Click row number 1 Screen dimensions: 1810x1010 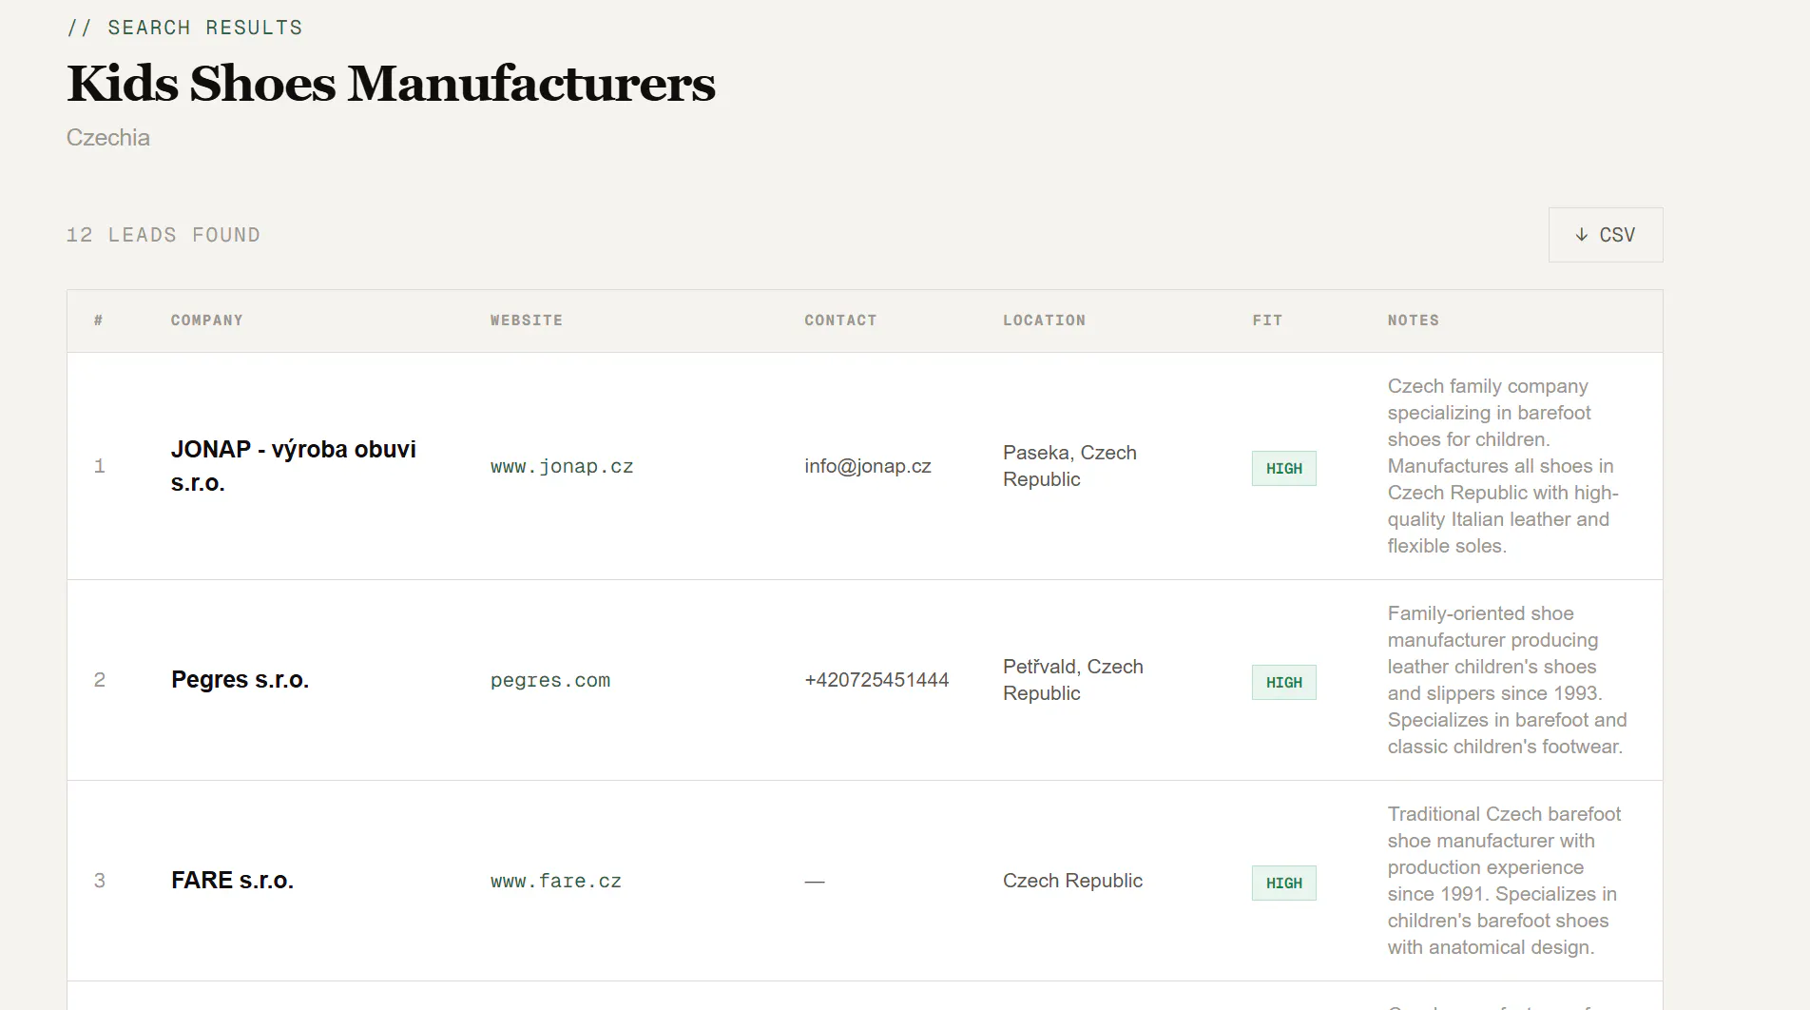click(99, 466)
